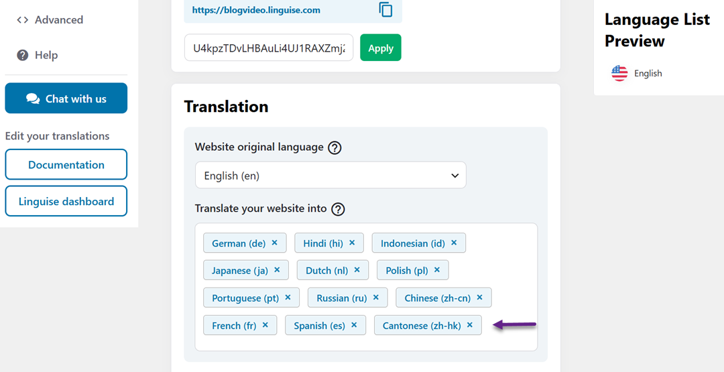This screenshot has height=372, width=724.
Task: Show help for Website original language
Action: coord(335,148)
